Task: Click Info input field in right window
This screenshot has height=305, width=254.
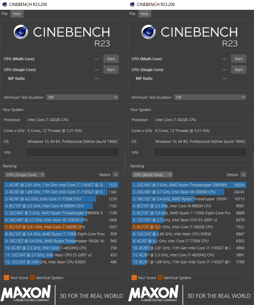Action: pos(200,152)
